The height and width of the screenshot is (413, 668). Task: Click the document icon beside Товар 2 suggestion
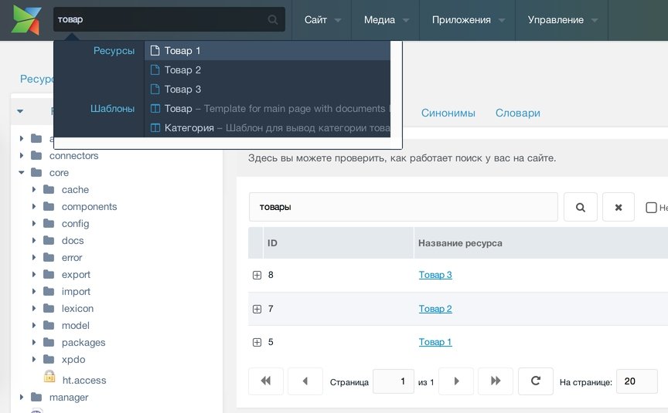(x=155, y=69)
